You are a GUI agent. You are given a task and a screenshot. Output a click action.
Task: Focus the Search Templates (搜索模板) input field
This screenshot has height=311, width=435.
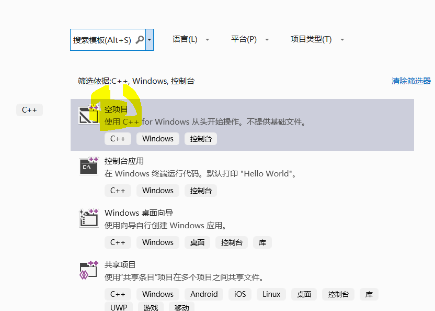tap(108, 40)
